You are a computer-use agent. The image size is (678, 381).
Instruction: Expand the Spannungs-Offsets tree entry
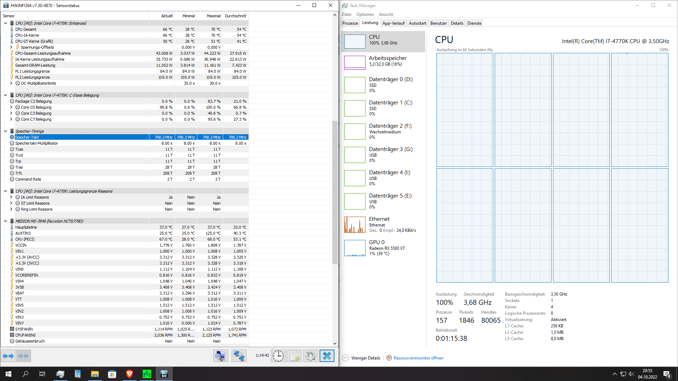11,47
